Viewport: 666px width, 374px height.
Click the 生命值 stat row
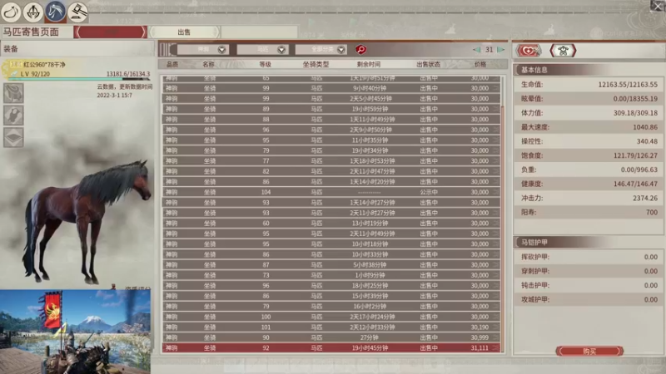589,85
